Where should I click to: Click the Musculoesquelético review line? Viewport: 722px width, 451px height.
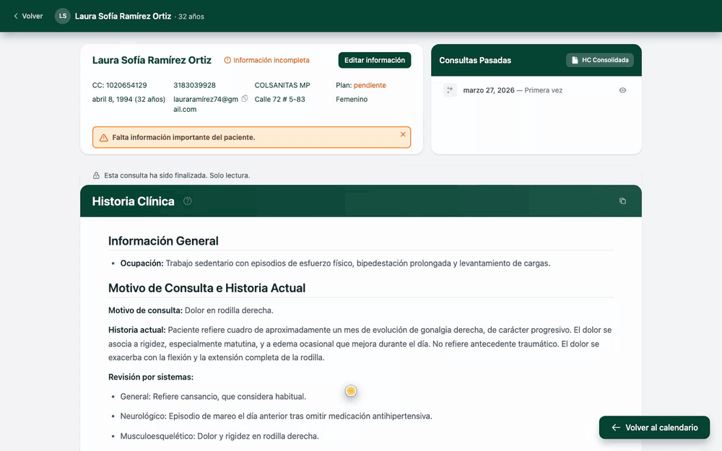click(219, 436)
